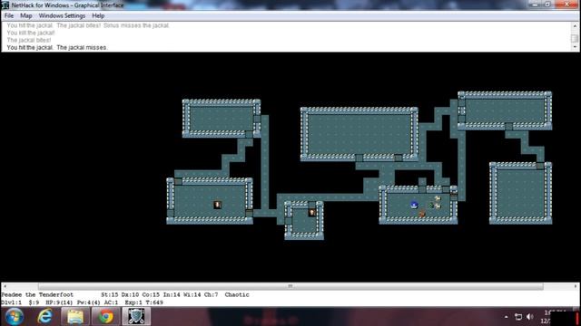Open the Help menu
The image size is (581, 326).
(x=98, y=16)
